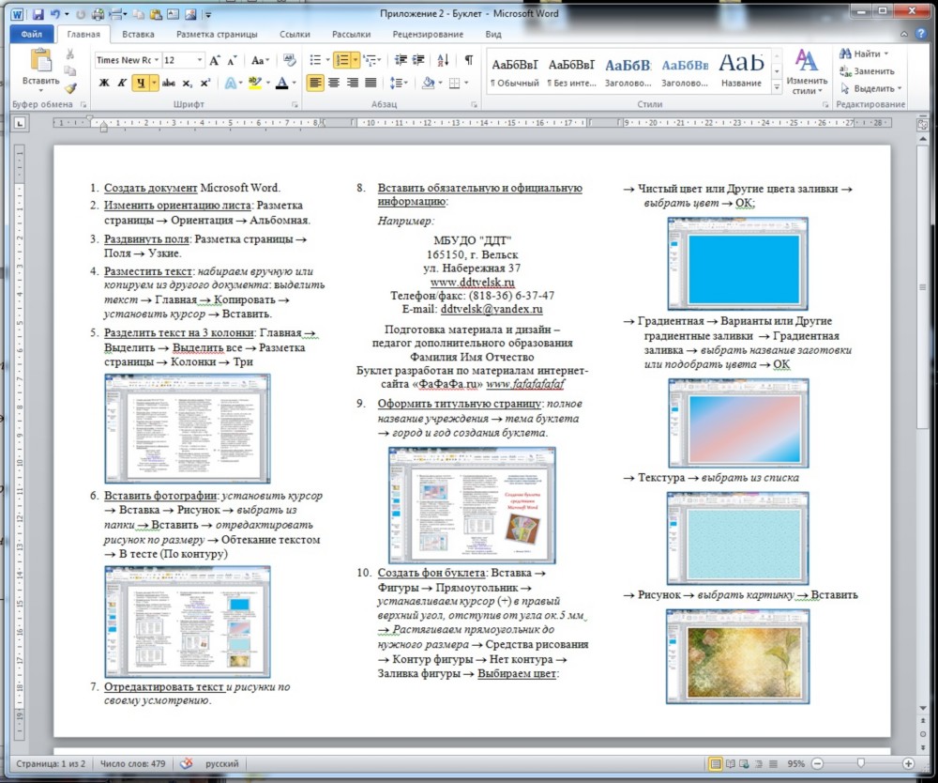This screenshot has height=783, width=938.
Task: Switch to the Вставка tab
Action: click(138, 34)
